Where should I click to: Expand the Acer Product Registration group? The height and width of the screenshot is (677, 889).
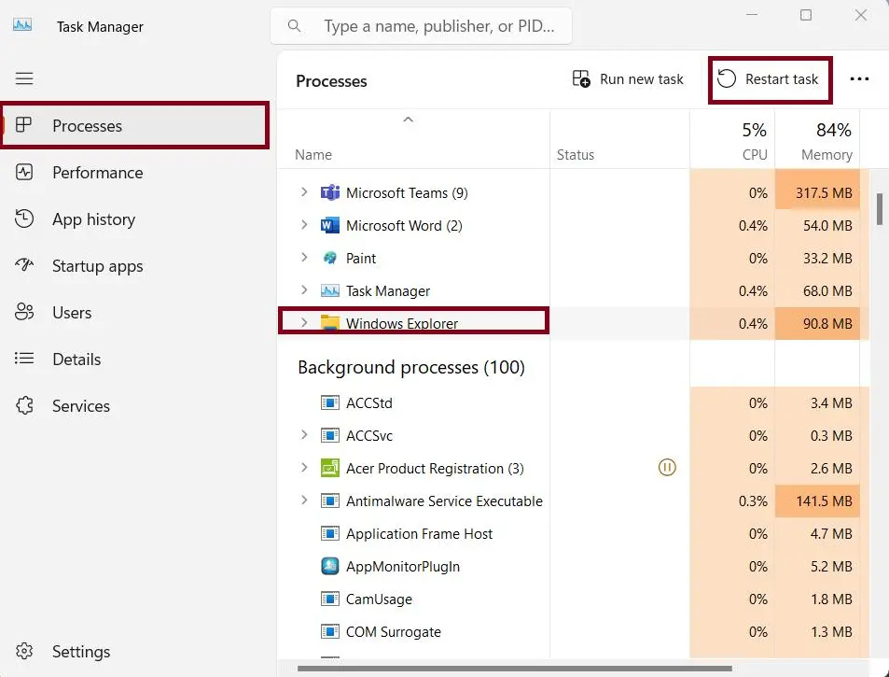pyautogui.click(x=304, y=468)
